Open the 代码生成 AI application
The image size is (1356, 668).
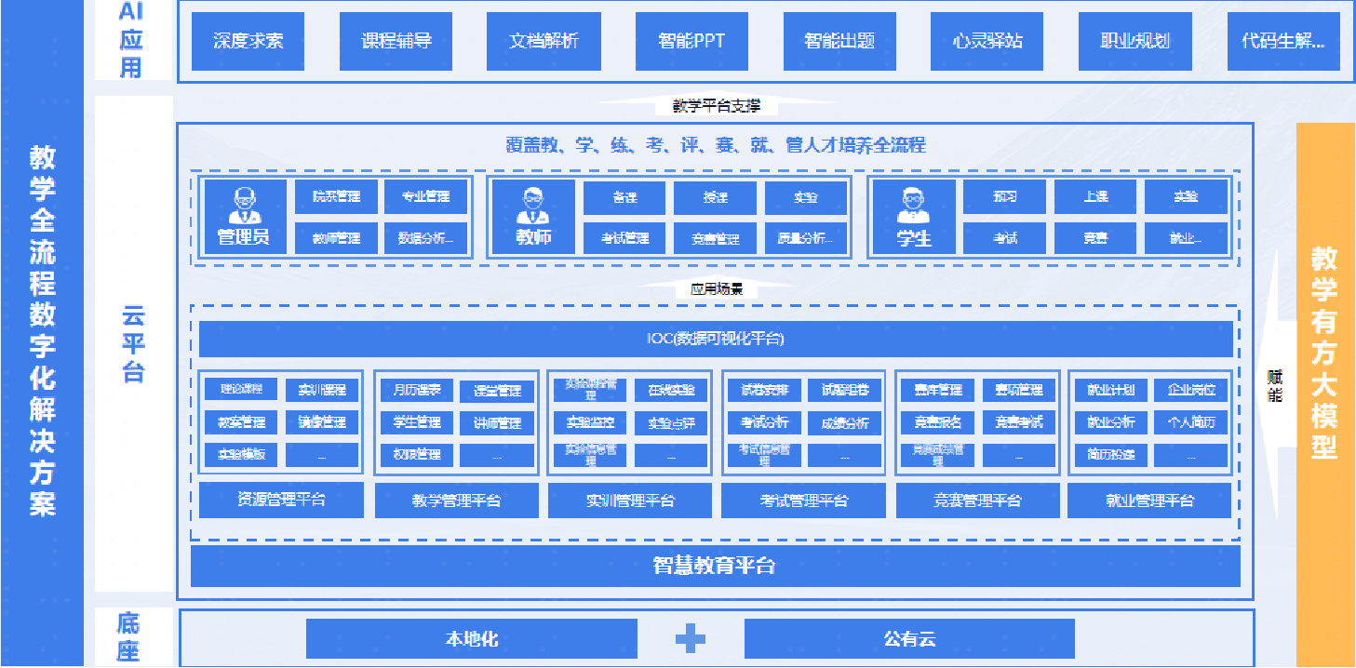point(1282,41)
